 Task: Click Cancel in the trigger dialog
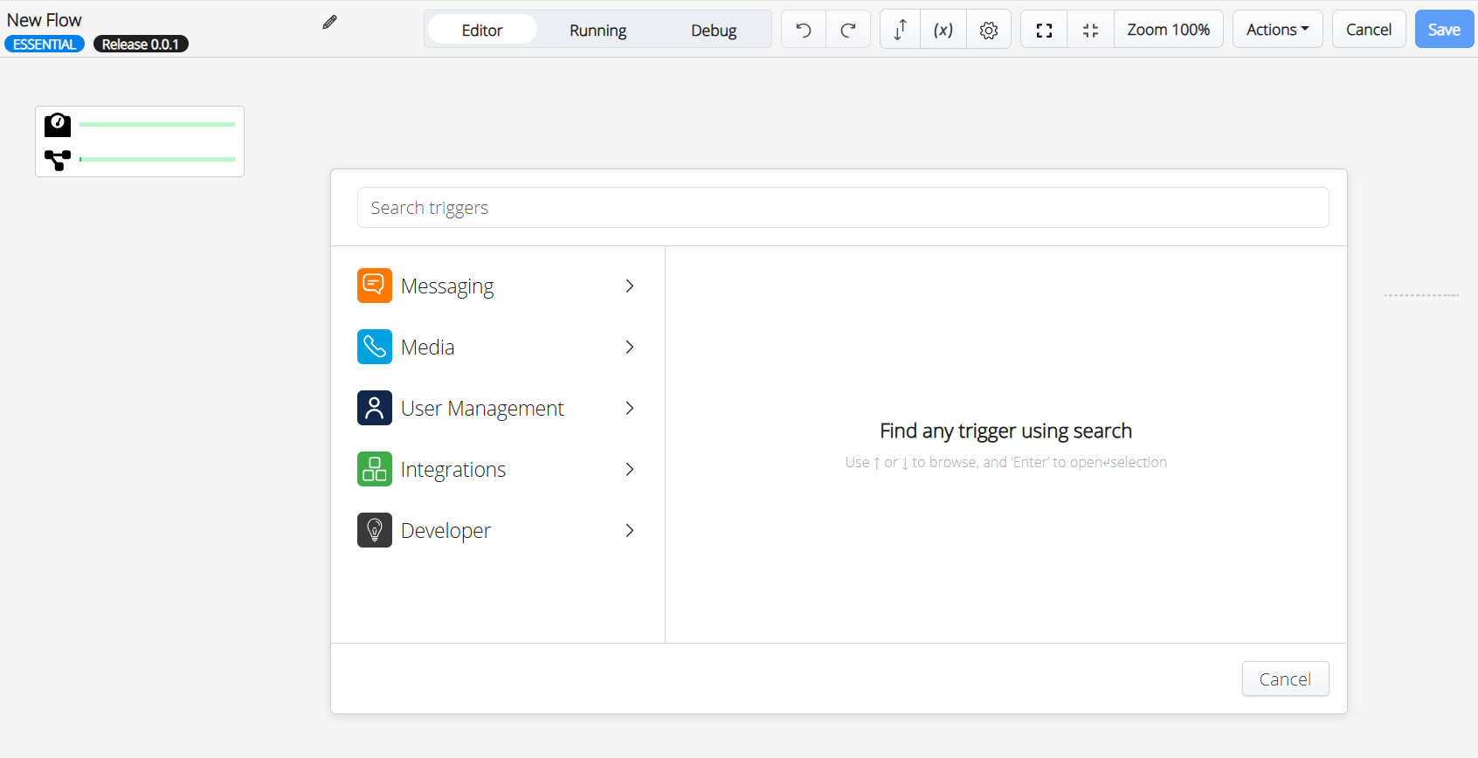tap(1285, 679)
